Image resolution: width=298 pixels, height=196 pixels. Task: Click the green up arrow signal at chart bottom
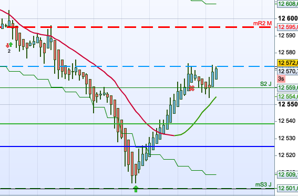coord(136,189)
